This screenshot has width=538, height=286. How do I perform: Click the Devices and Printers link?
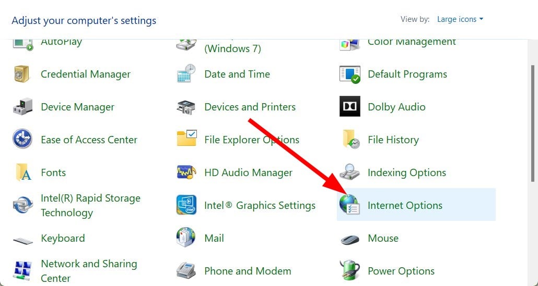pyautogui.click(x=250, y=107)
